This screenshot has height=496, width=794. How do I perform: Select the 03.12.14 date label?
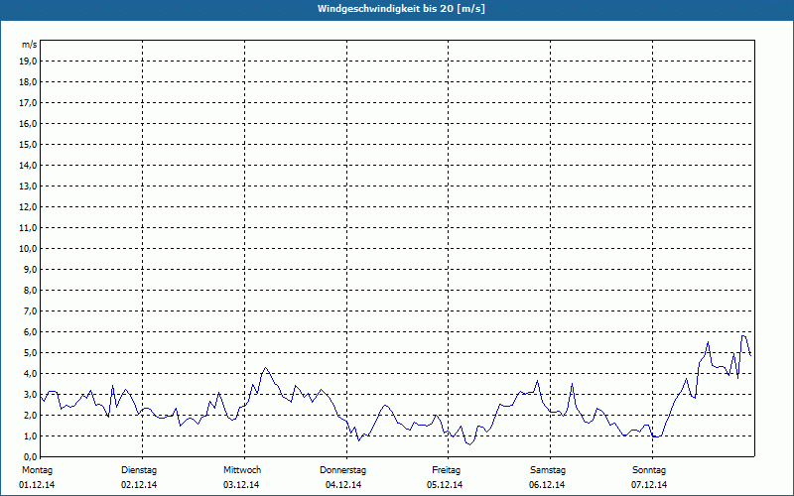[x=242, y=485]
